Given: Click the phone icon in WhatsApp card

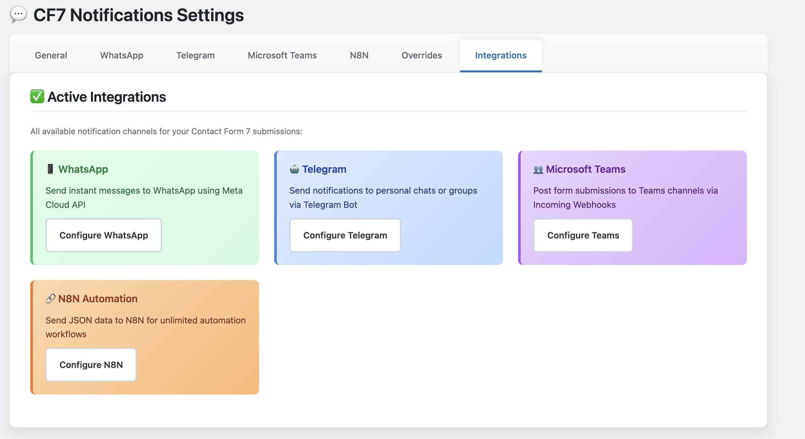Looking at the screenshot, I should (50, 169).
